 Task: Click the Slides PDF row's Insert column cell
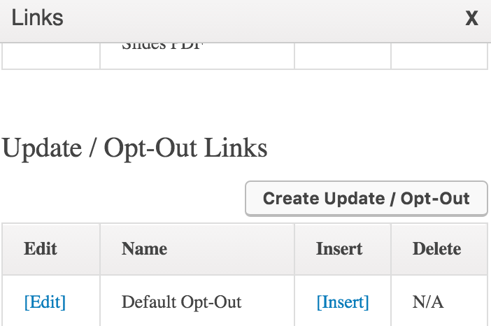343,56
